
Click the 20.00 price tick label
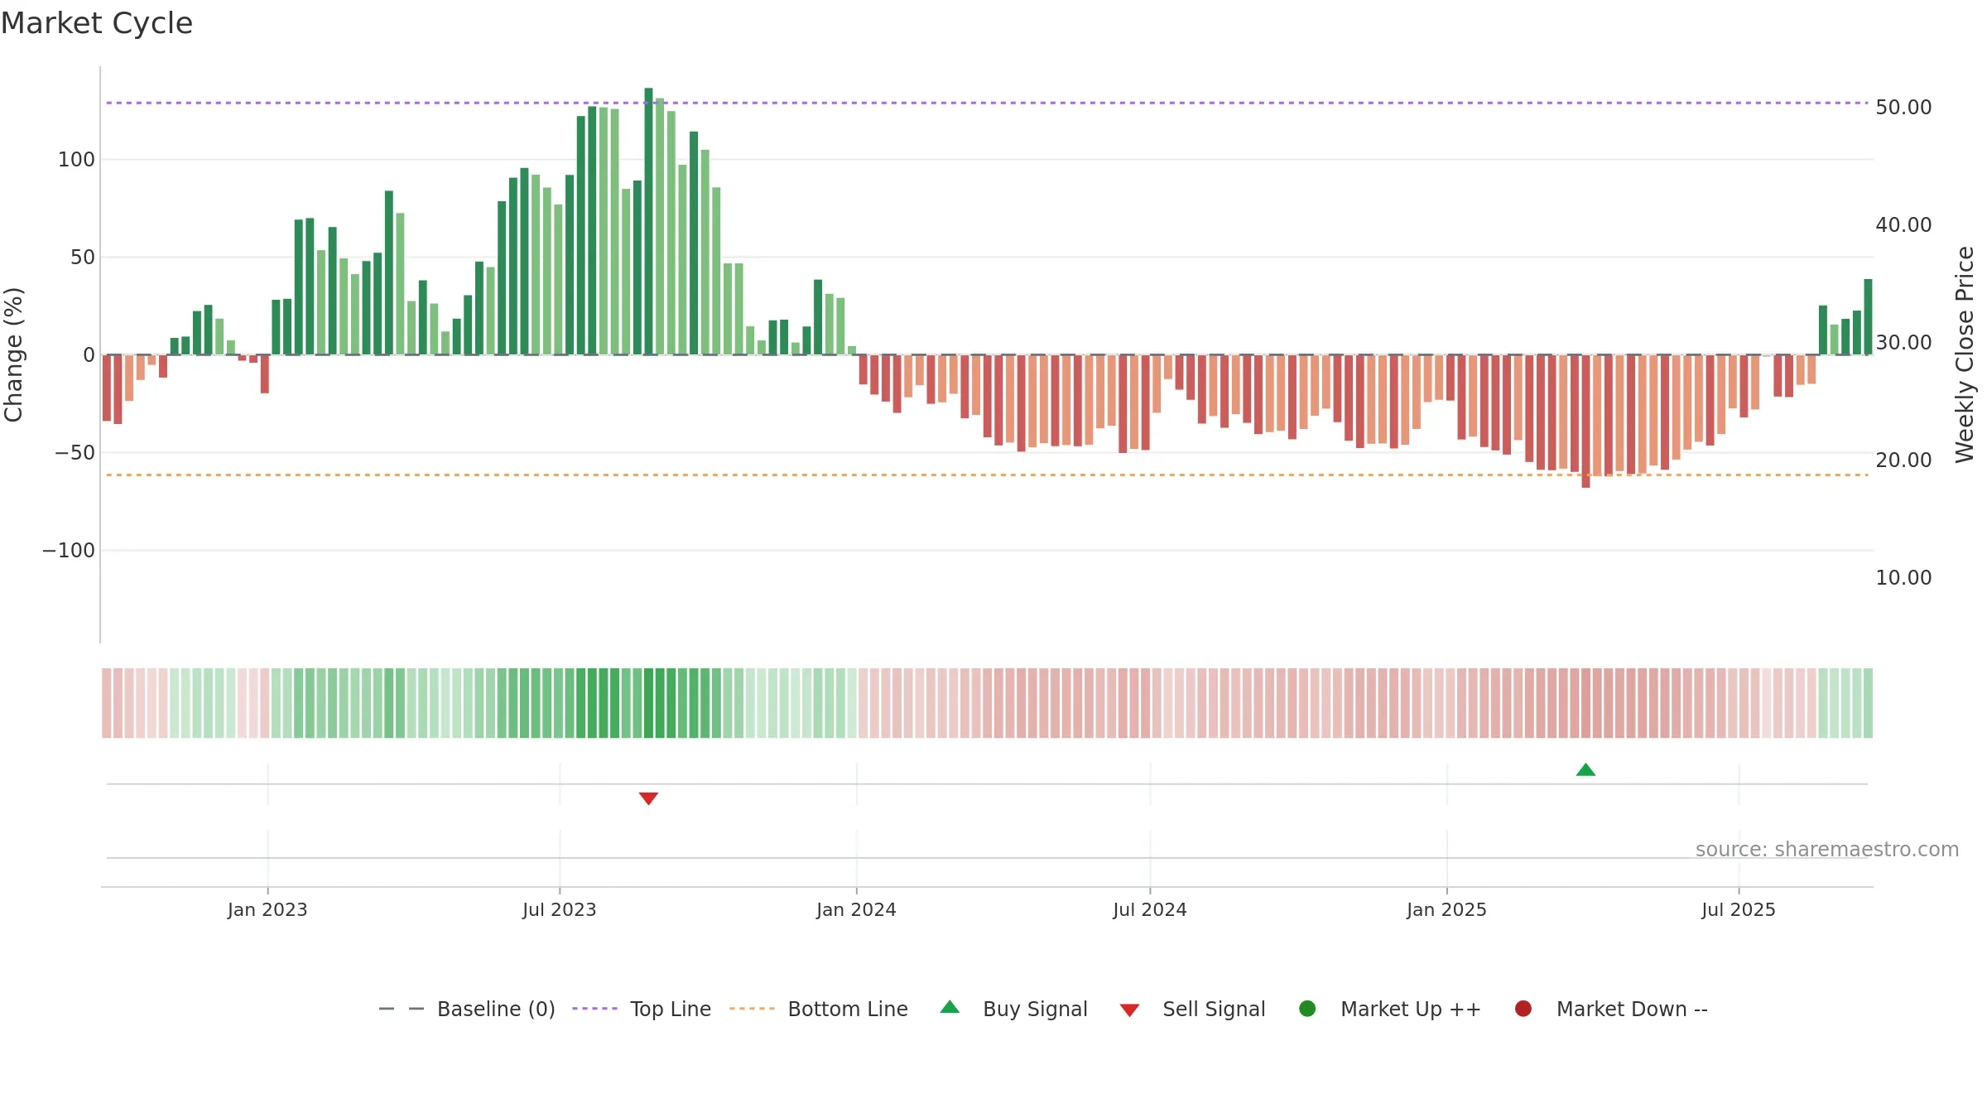click(x=1903, y=460)
